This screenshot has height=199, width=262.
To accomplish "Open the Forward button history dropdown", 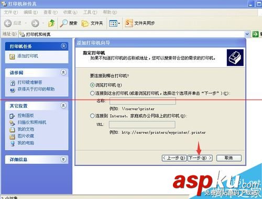I will (x=43, y=23).
